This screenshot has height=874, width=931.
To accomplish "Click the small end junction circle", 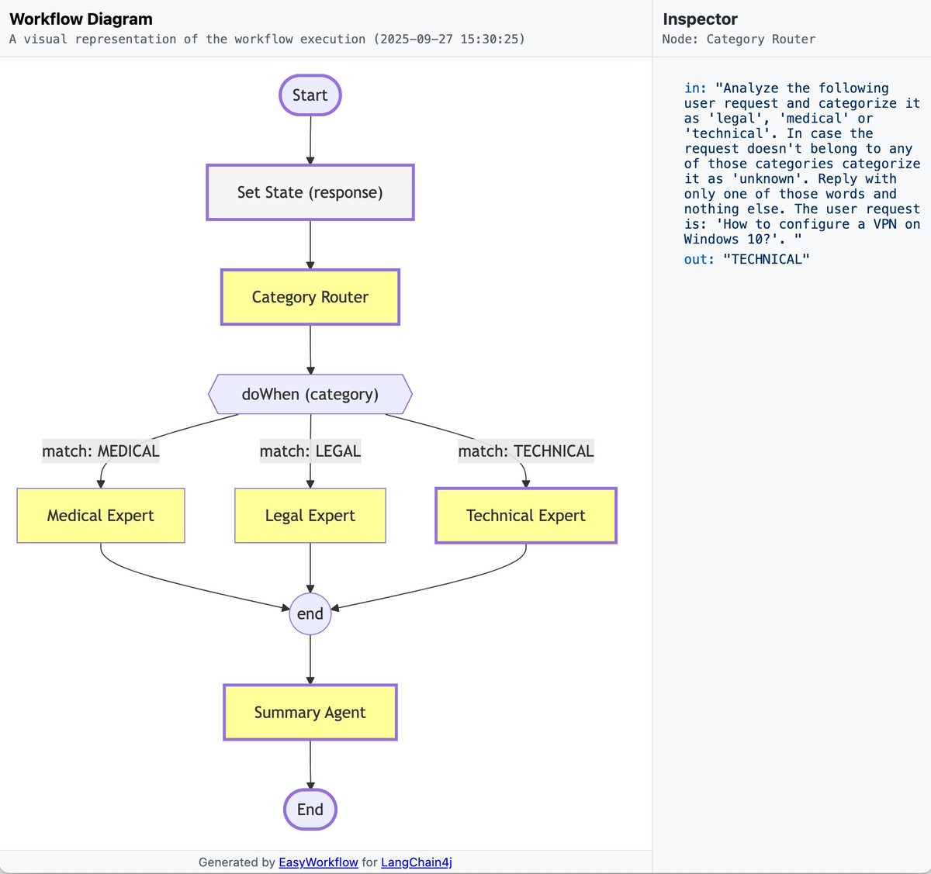I will tap(310, 613).
